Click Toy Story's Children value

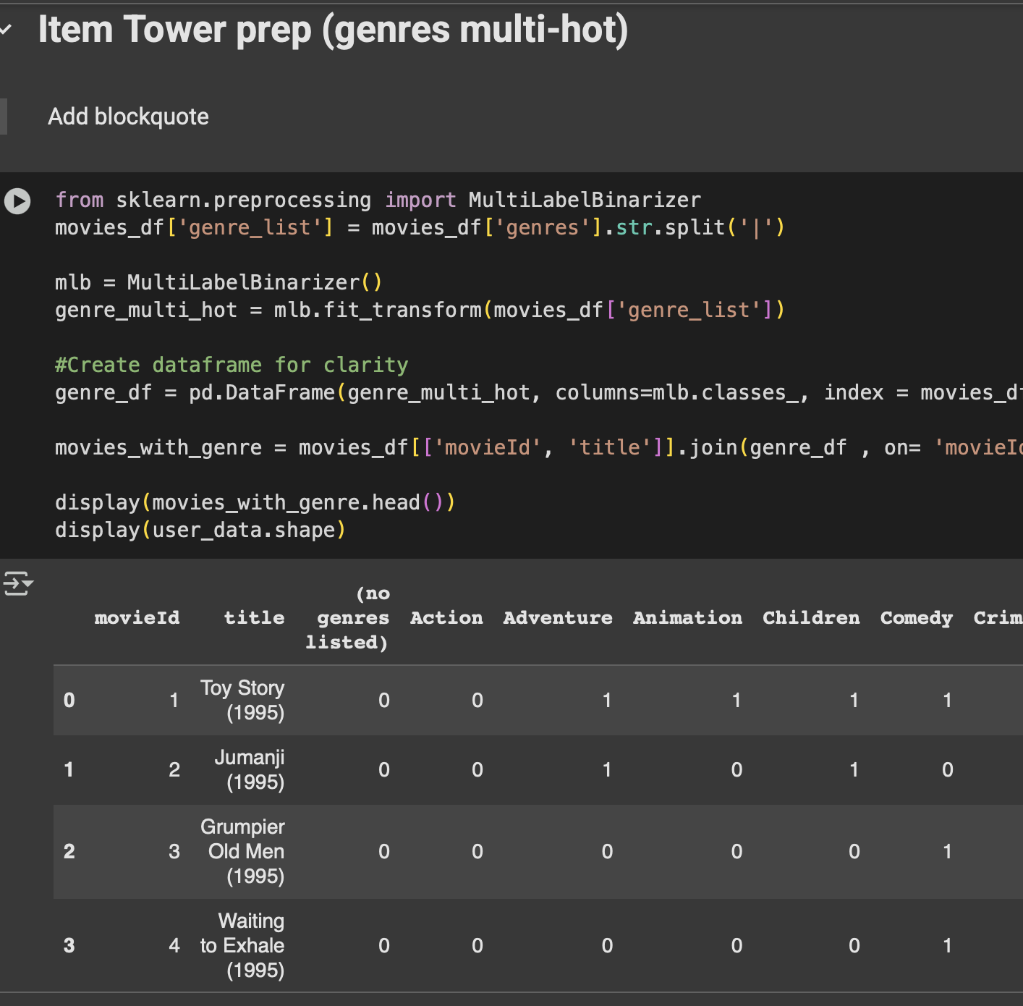854,700
